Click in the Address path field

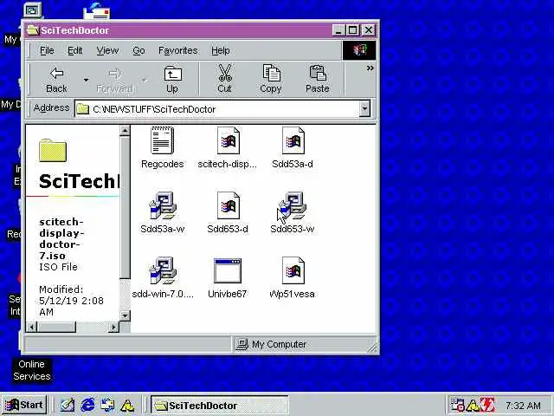tap(217, 108)
